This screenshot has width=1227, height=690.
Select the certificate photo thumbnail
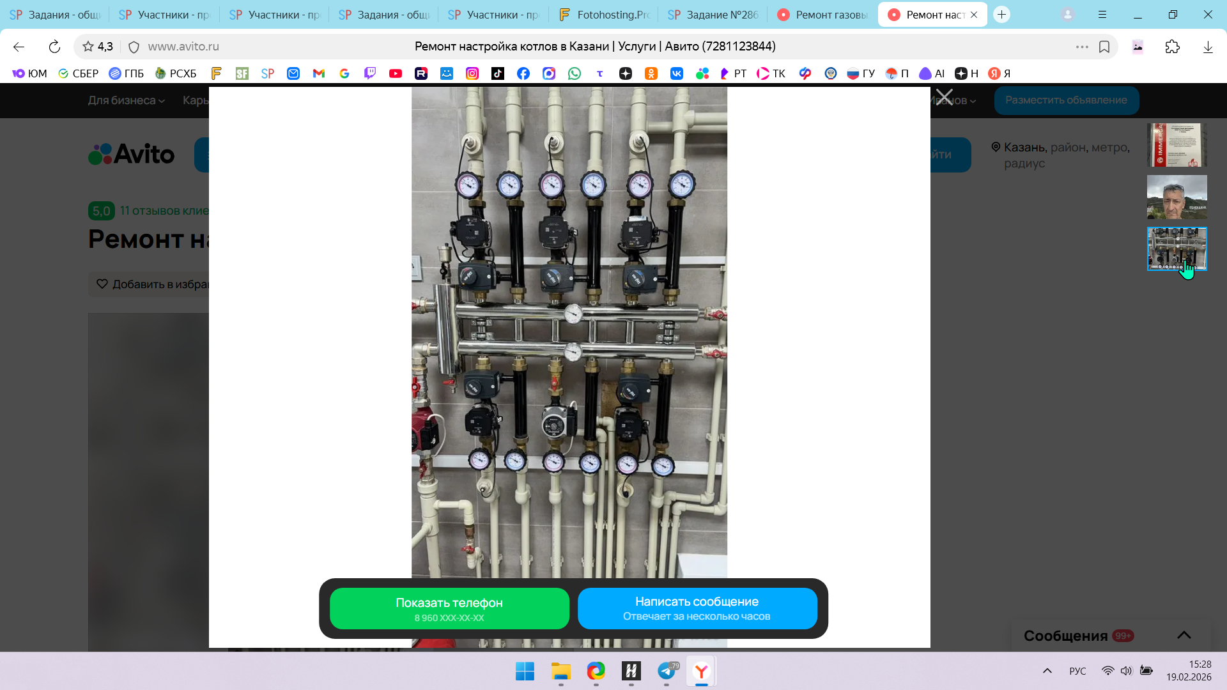(1177, 146)
